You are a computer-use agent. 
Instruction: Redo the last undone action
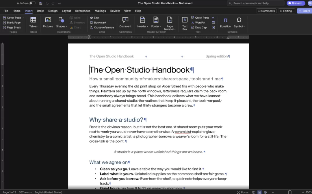[x=53, y=3]
